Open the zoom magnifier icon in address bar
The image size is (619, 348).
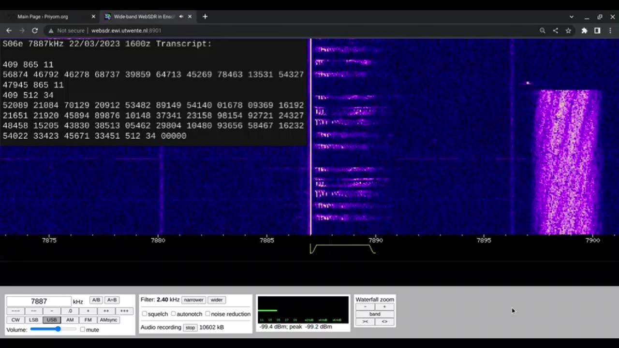[x=543, y=30]
